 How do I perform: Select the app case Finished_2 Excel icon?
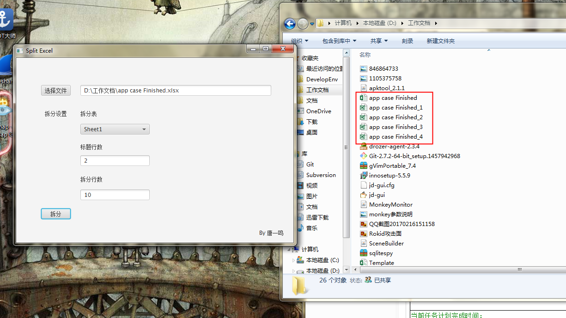pos(364,117)
